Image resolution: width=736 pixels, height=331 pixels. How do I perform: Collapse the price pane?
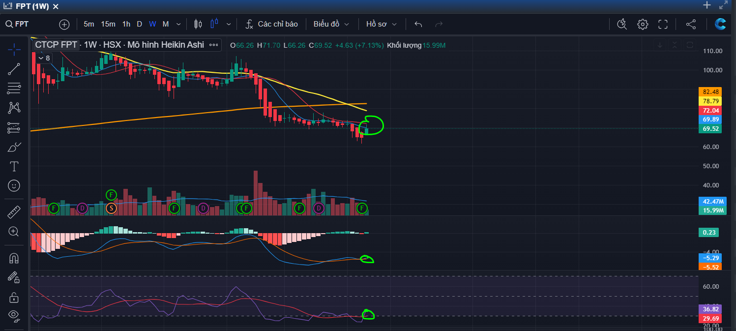click(675, 45)
